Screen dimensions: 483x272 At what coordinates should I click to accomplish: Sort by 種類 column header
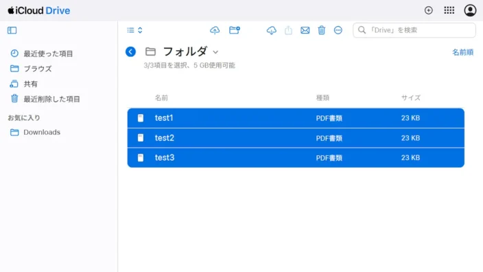point(323,98)
